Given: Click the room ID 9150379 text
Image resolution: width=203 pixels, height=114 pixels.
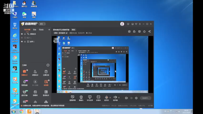Looking at the screenshot, I should coord(81,33).
